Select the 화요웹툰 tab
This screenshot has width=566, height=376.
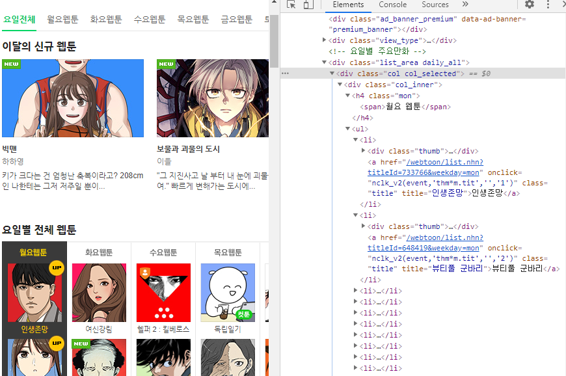[x=106, y=20]
